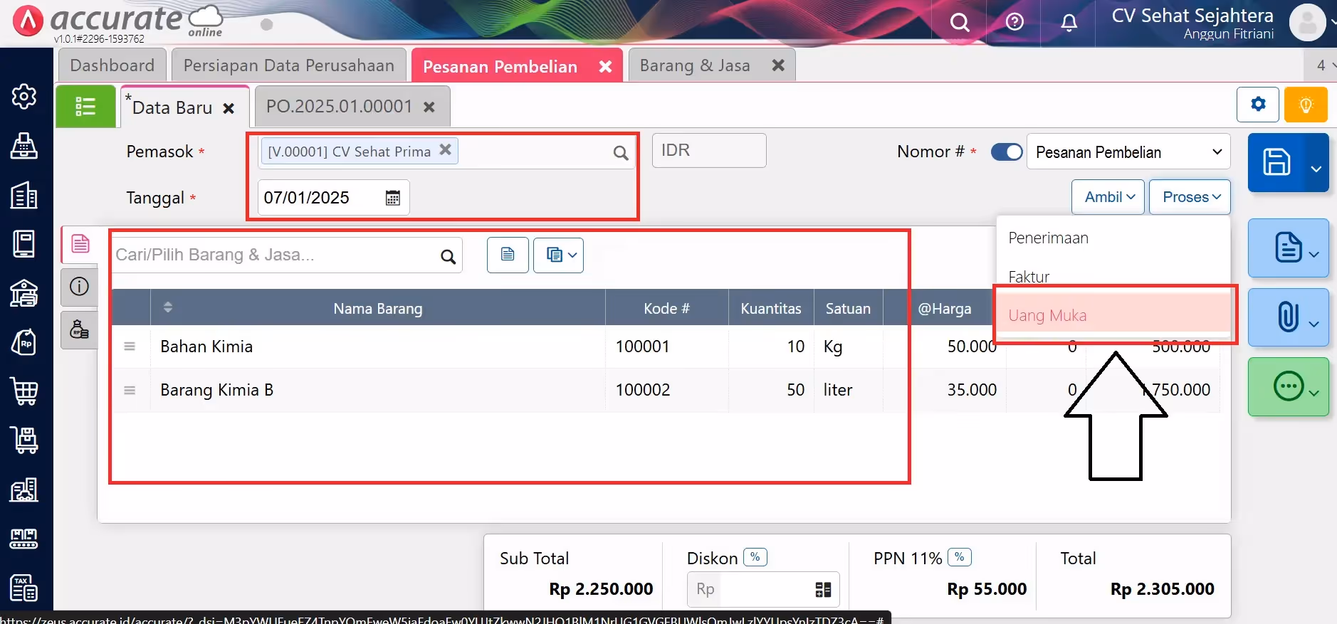
Task: Open the form settings gear button
Action: coord(1258,105)
